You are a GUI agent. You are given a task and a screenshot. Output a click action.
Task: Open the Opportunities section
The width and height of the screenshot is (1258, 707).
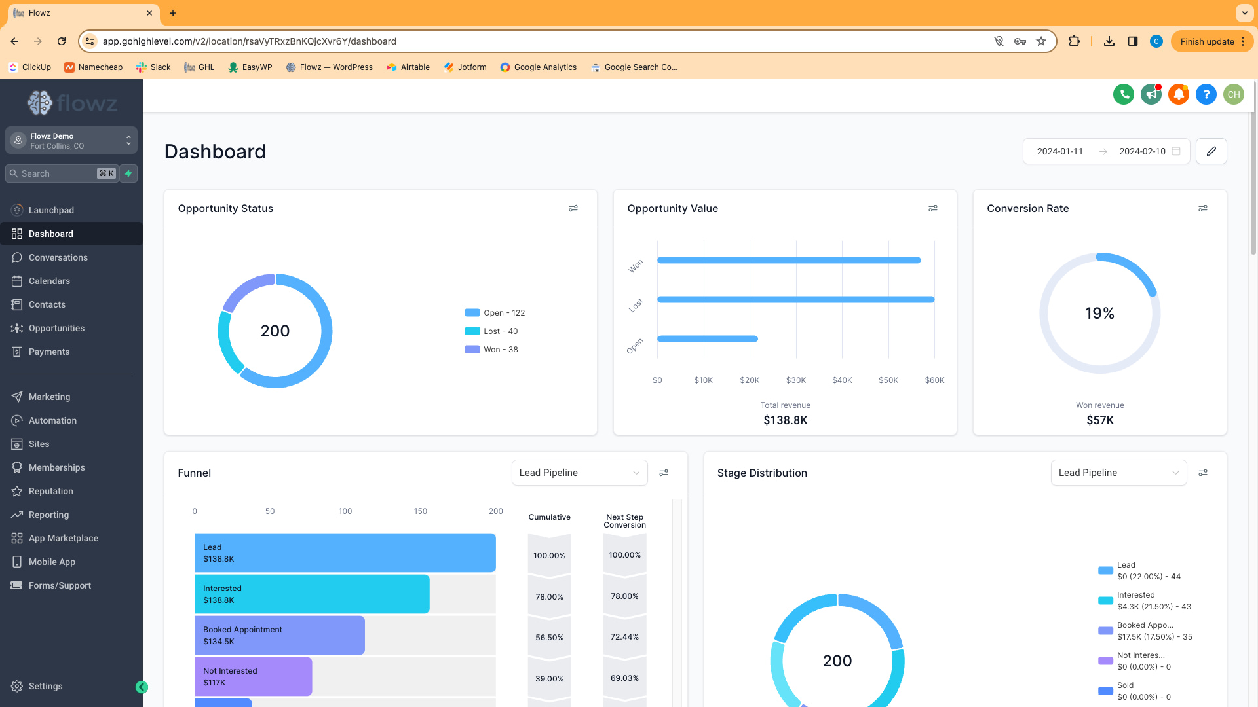pyautogui.click(x=56, y=328)
